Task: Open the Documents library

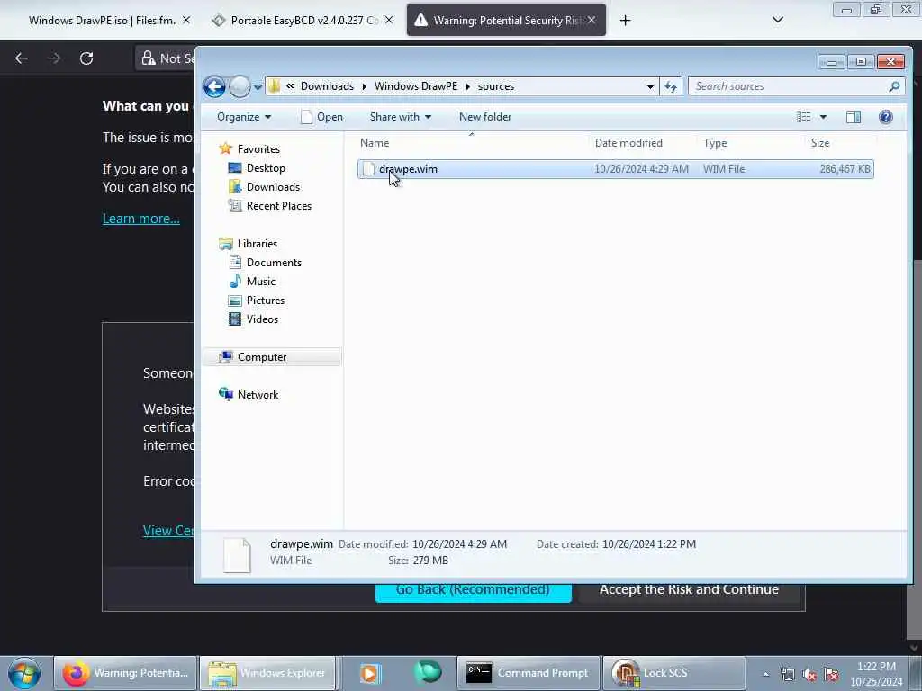Action: (x=274, y=263)
